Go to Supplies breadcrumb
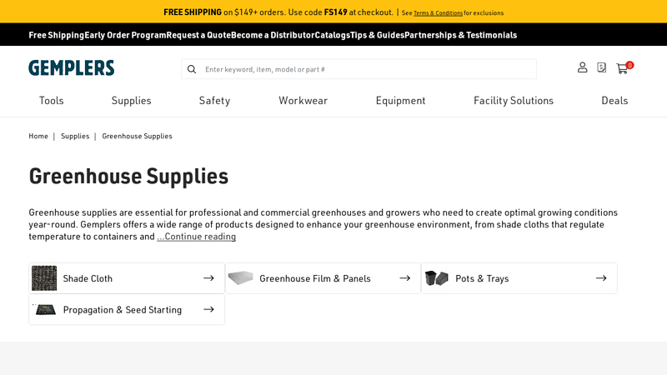The image size is (667, 375). coord(75,136)
